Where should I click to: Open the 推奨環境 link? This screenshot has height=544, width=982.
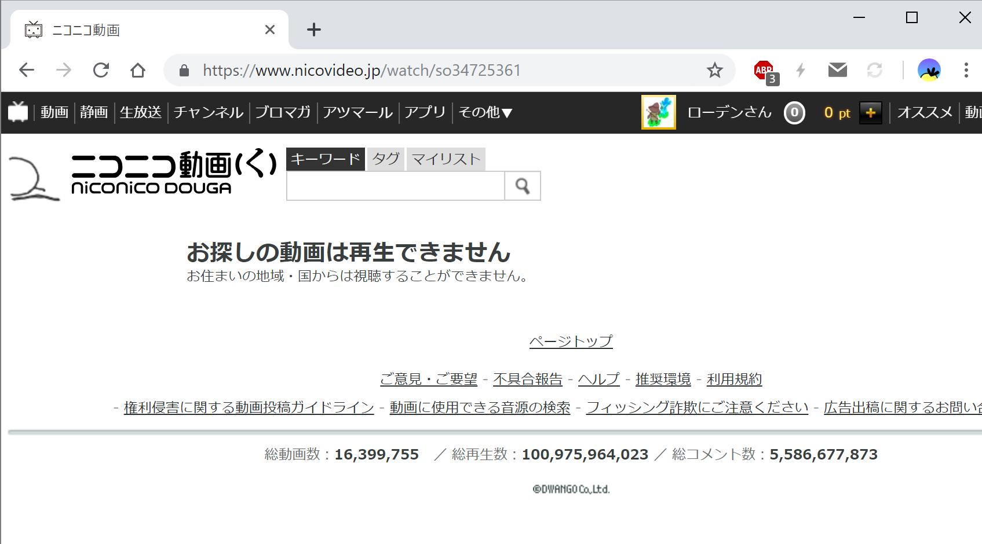pyautogui.click(x=663, y=380)
